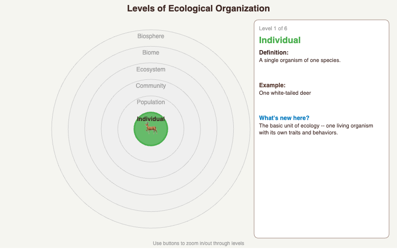The height and width of the screenshot is (249, 397).
Task: Pick the Ecosystem ring label
Action: click(x=151, y=69)
